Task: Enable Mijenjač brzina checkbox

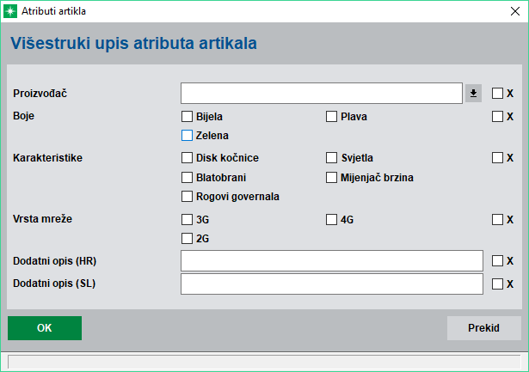Action: 331,178
